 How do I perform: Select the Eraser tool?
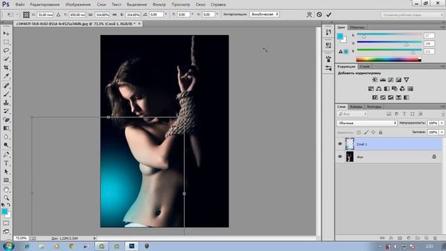tap(6, 119)
